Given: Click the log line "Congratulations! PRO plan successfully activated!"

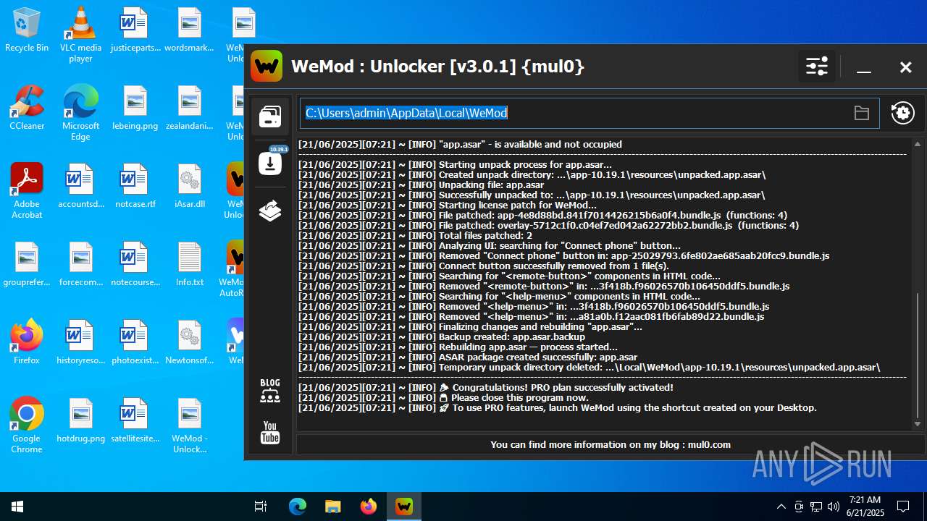Looking at the screenshot, I should tap(486, 387).
